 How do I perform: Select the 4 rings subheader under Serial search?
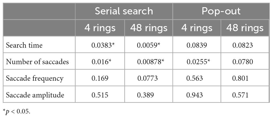[100, 28]
